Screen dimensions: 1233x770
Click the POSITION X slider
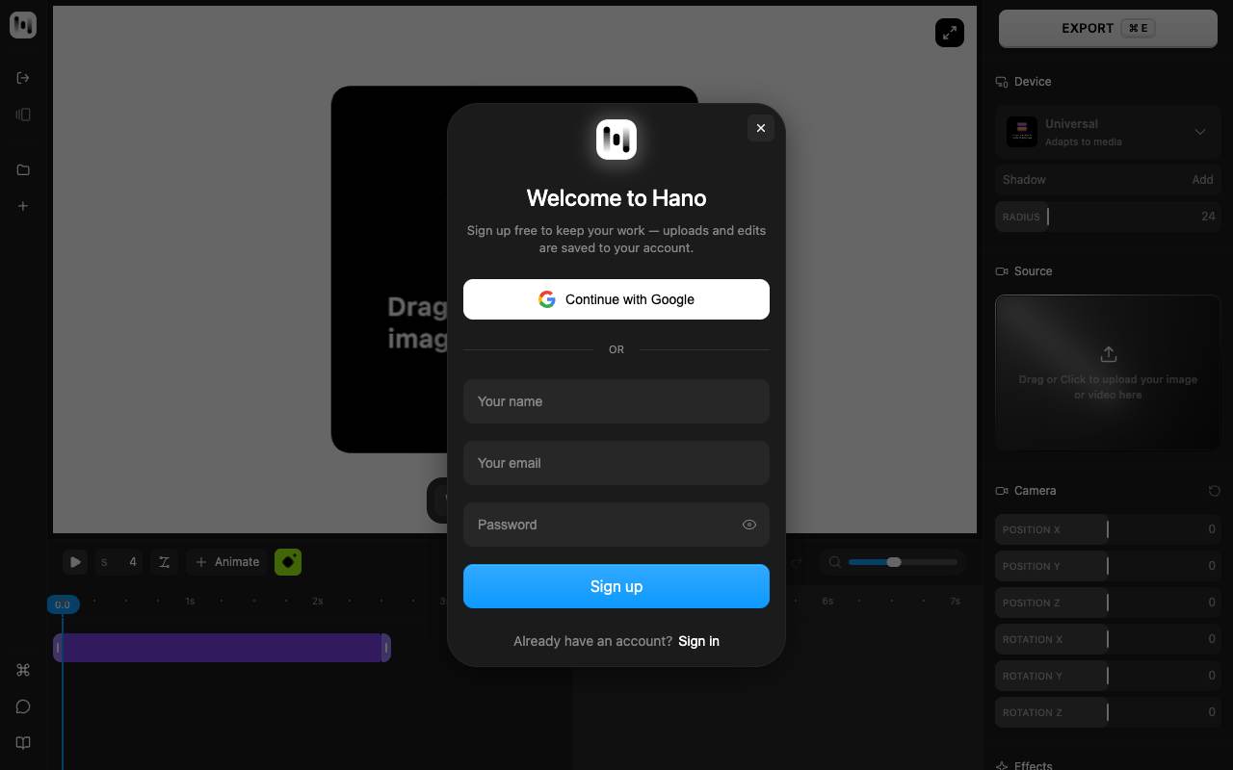click(1108, 529)
